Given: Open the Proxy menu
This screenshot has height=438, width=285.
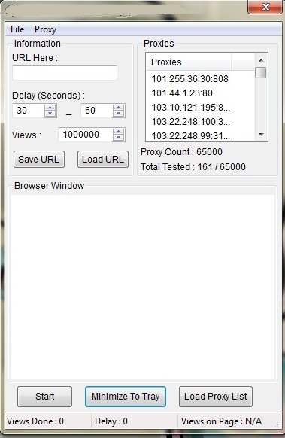Looking at the screenshot, I should [x=46, y=29].
